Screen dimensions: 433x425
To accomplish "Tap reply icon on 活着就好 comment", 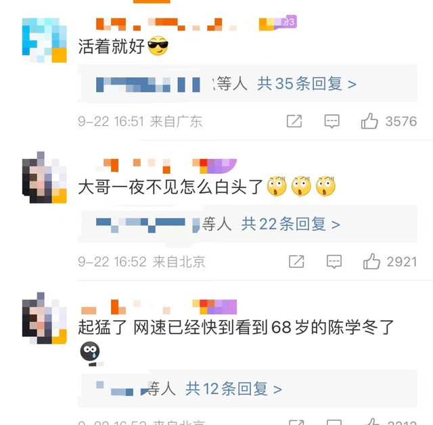I will pos(332,121).
